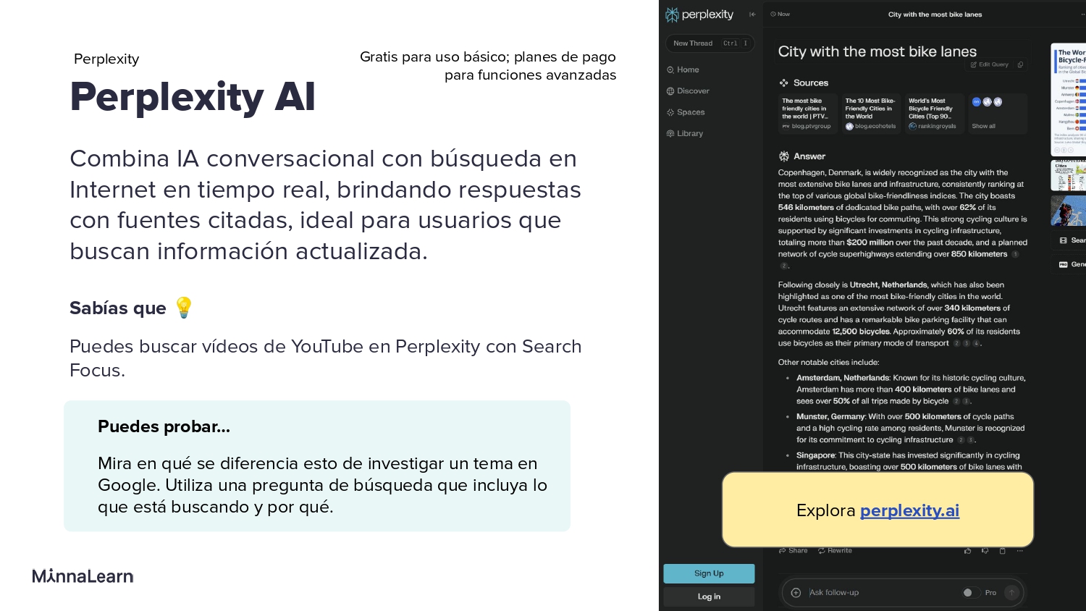Screen dimensions: 1086x611
Task: Collapse the sidebar with the arrow icon
Action: click(752, 14)
